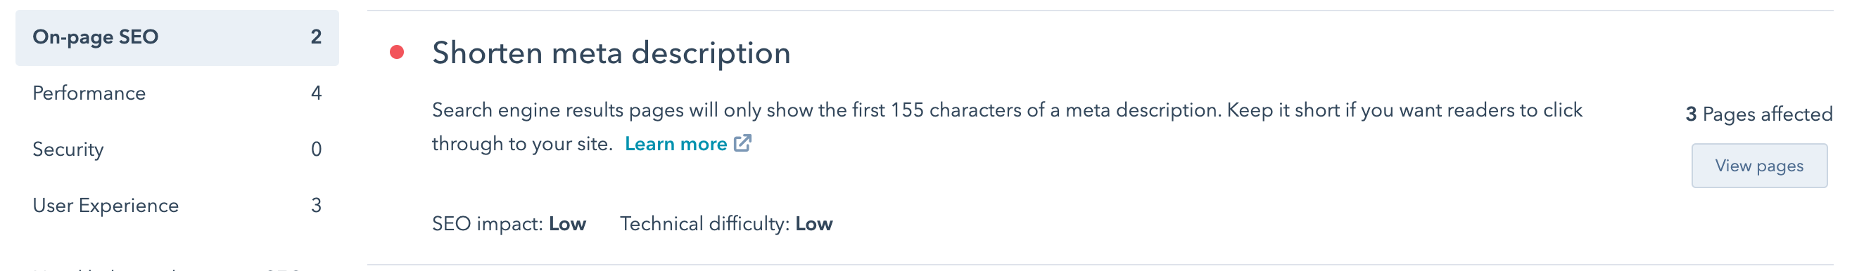Select the On-page SEO category
The image size is (1852, 271).
pyautogui.click(x=177, y=37)
